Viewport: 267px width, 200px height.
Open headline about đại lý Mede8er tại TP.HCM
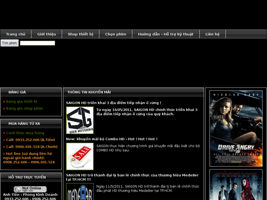tap(132, 177)
